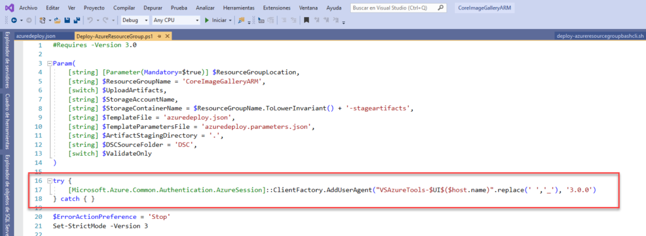
Task: Open the Ventana menu
Action: [308, 8]
